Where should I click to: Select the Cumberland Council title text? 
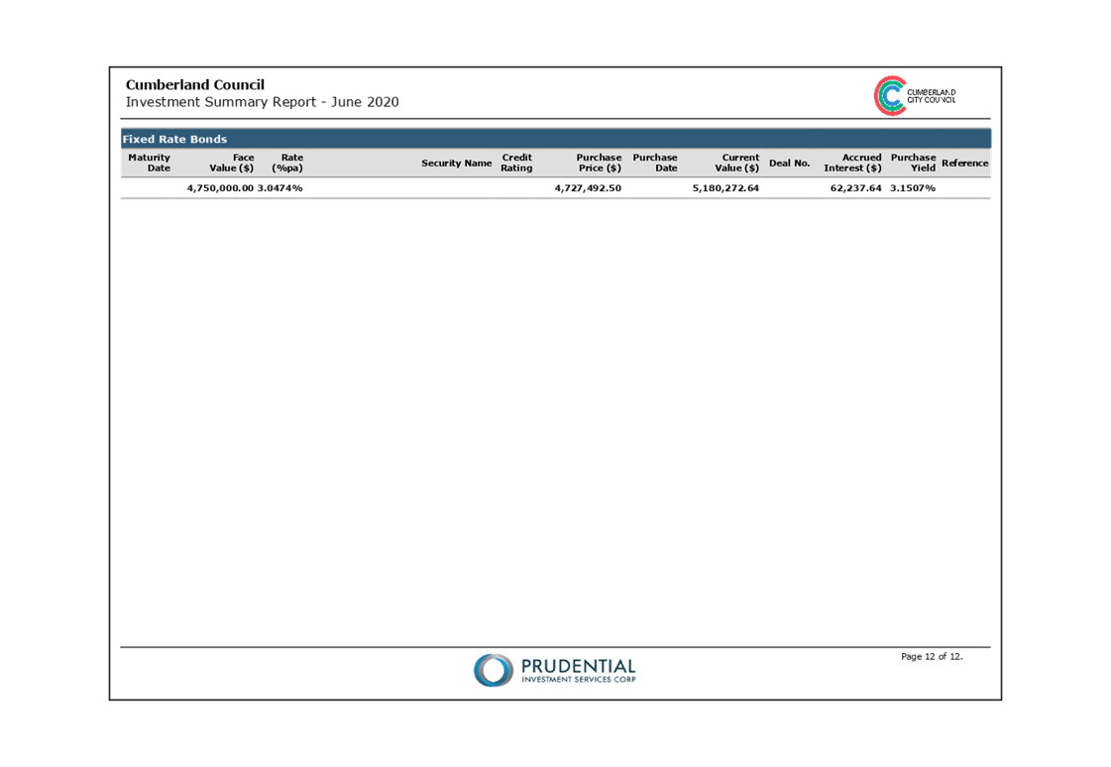(195, 85)
